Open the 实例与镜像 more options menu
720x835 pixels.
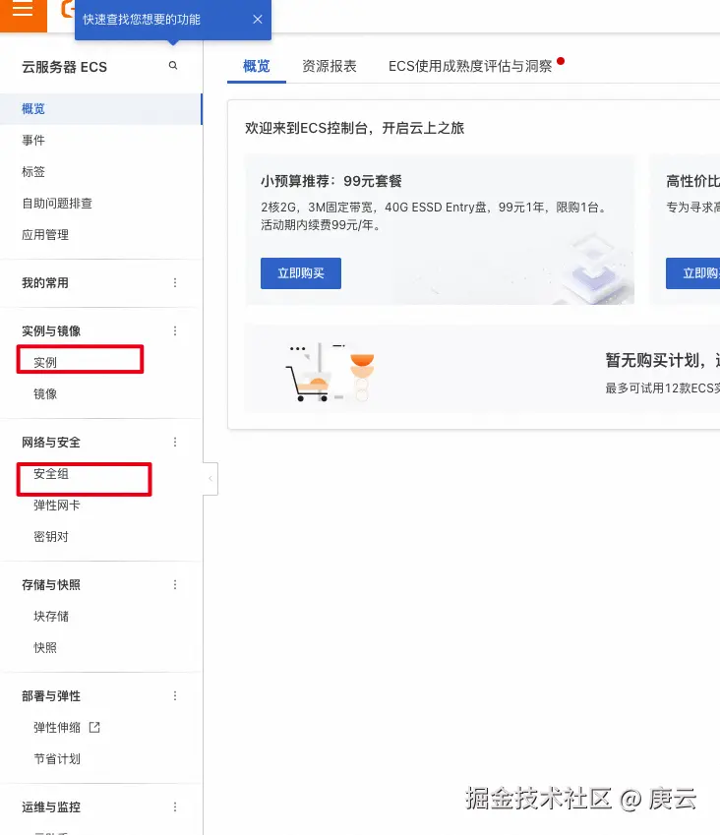(x=175, y=330)
